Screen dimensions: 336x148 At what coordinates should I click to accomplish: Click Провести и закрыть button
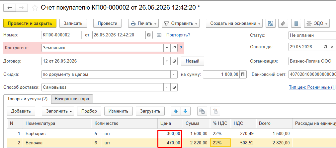[x=30, y=23]
